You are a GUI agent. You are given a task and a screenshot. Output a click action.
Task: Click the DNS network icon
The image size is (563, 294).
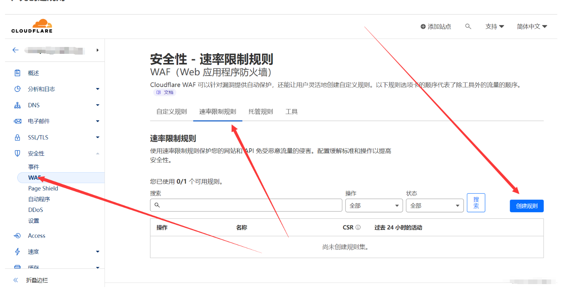tap(17, 105)
